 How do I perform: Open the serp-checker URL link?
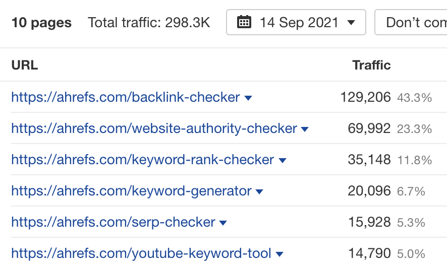click(114, 222)
